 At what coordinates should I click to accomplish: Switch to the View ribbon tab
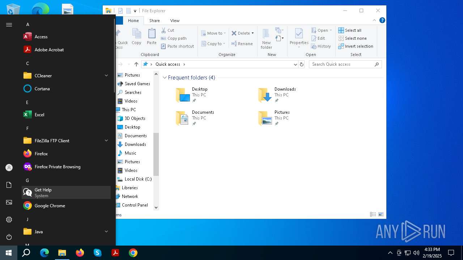pyautogui.click(x=175, y=21)
